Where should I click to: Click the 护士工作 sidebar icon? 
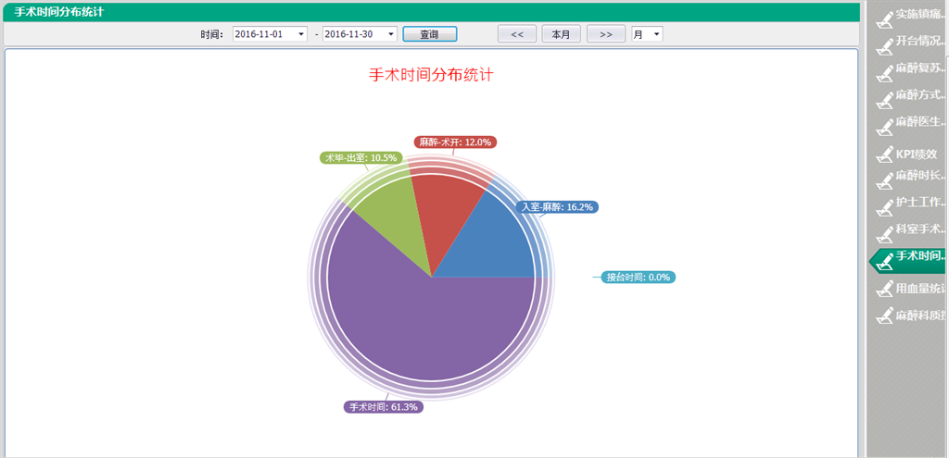tap(885, 204)
